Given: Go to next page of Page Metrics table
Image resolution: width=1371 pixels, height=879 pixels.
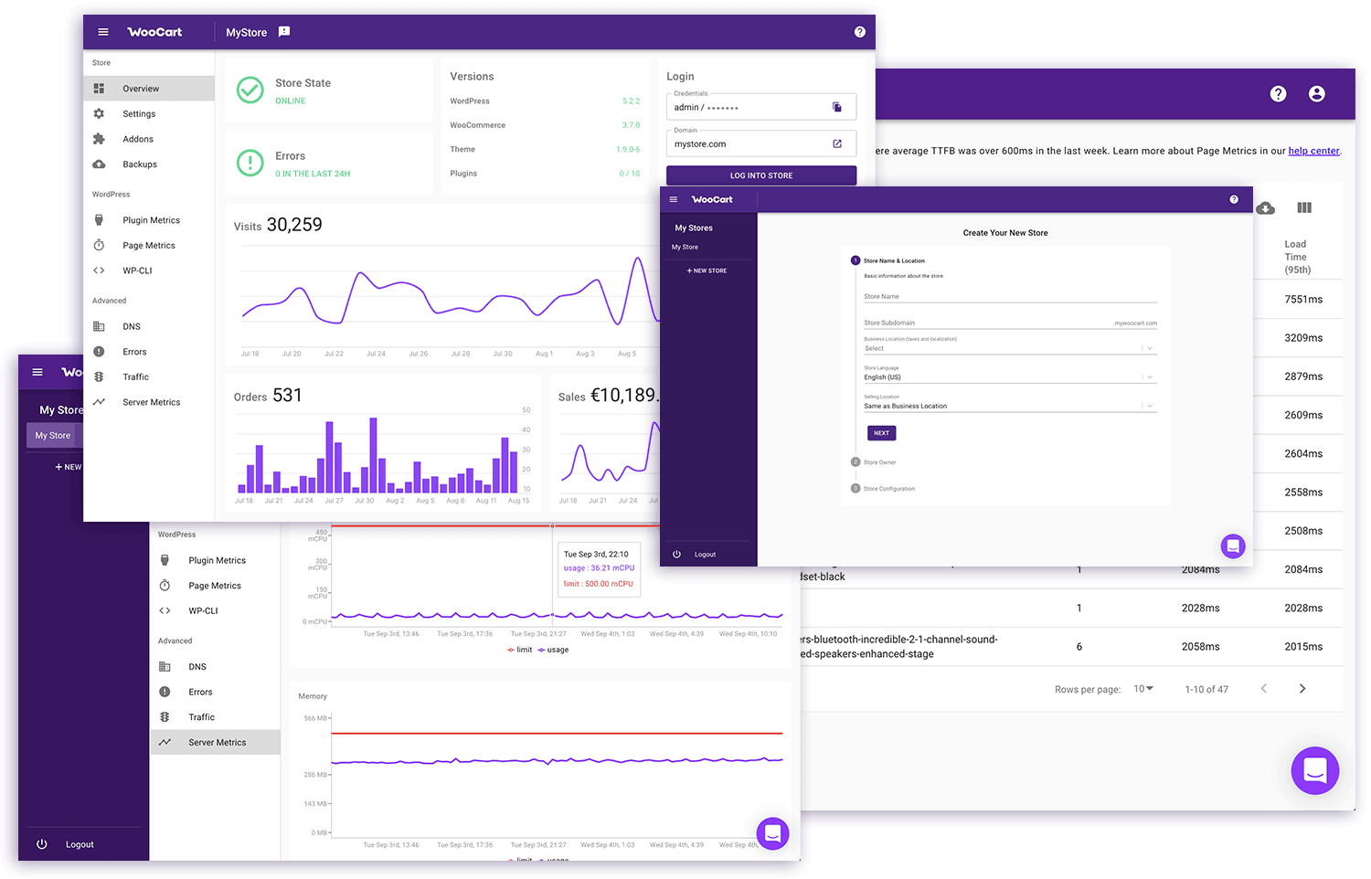Looking at the screenshot, I should 1302,689.
